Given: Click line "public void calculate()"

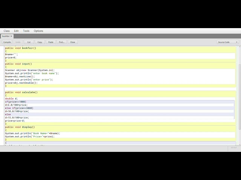Looking at the screenshot, I should point(21,92).
